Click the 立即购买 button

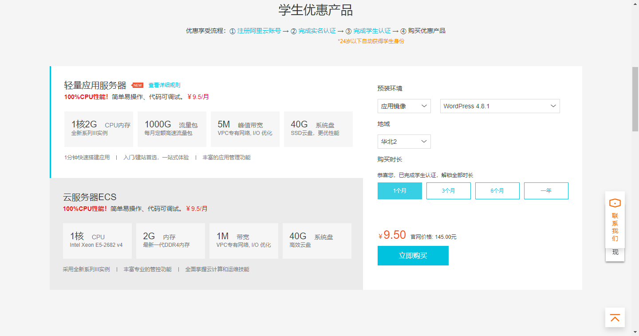click(x=413, y=256)
